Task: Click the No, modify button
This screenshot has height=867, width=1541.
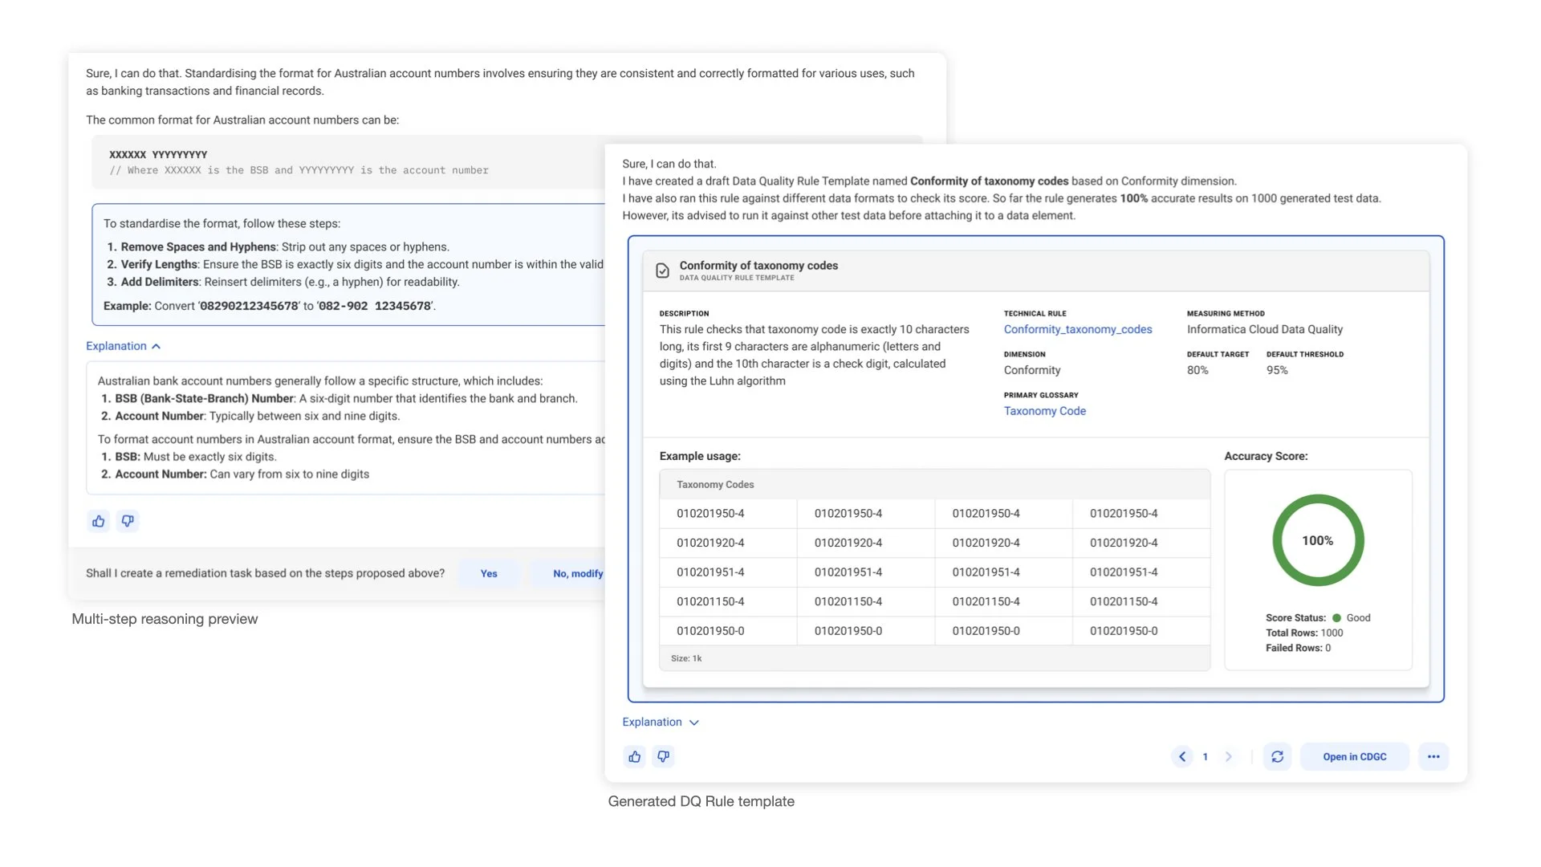Action: (x=577, y=573)
